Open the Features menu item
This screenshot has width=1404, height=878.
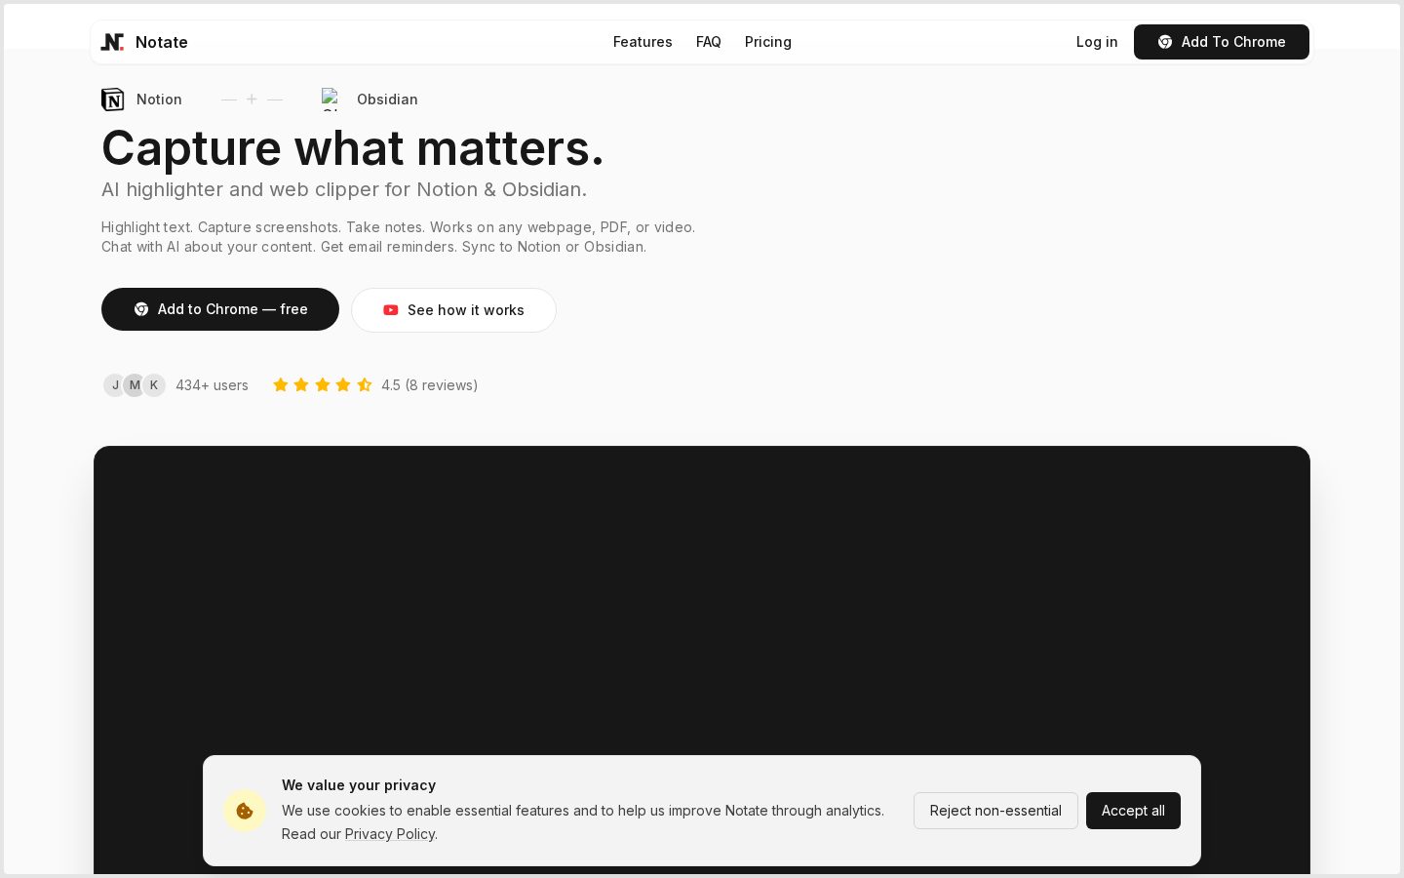click(x=643, y=42)
